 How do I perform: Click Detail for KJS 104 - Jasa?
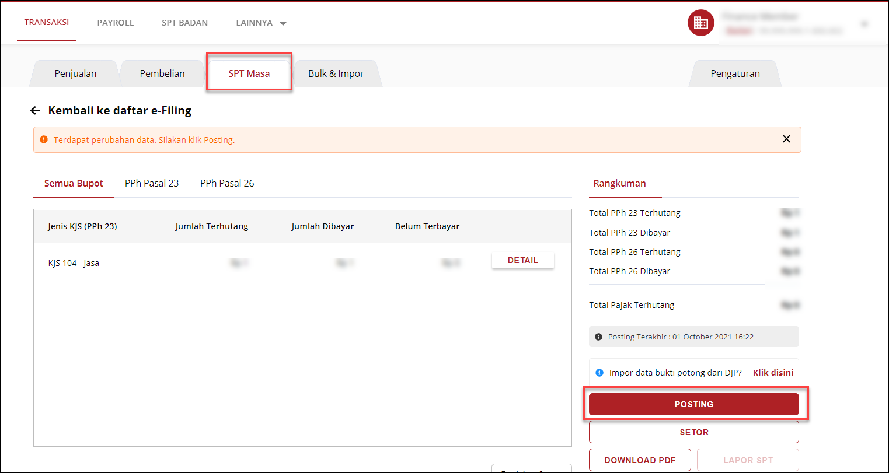pos(522,261)
